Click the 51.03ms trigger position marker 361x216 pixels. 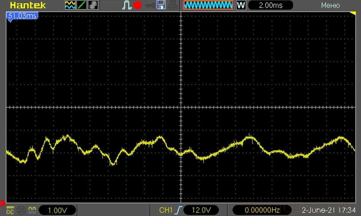point(22,16)
